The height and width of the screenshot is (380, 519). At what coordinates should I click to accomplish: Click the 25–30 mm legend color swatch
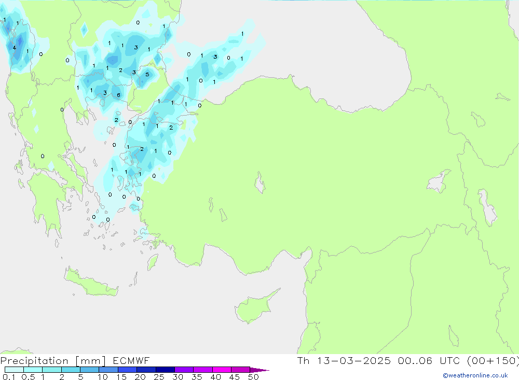165,370
